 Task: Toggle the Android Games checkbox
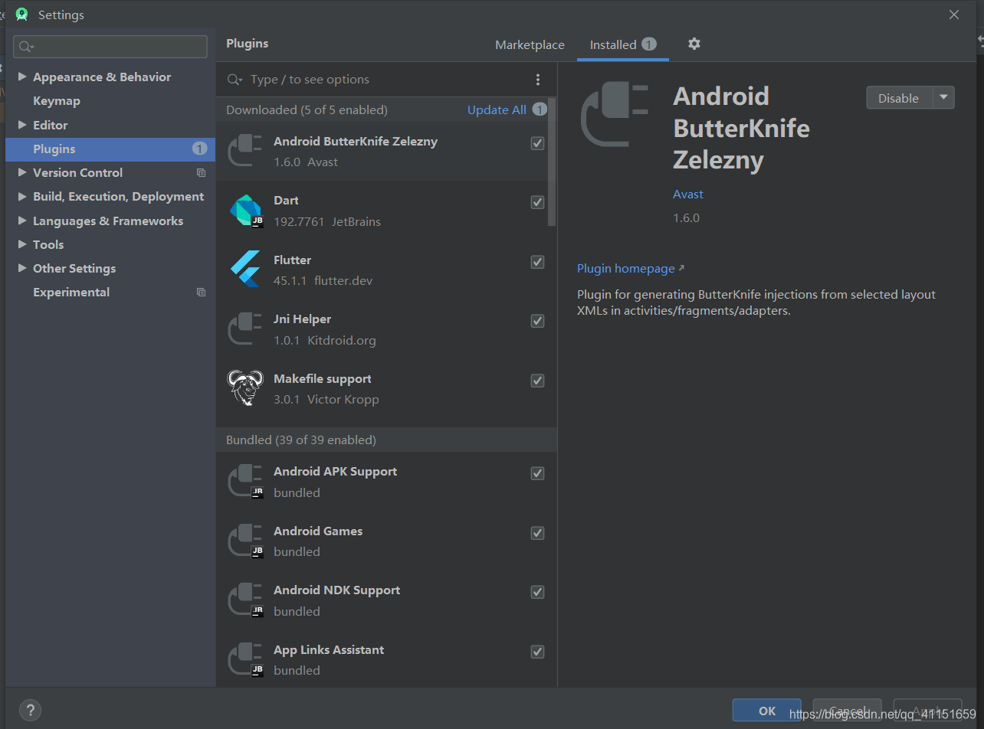tap(538, 533)
